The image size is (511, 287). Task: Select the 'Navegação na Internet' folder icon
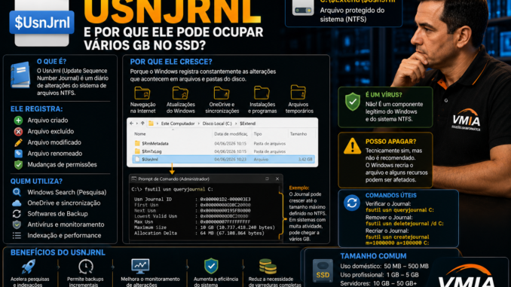click(x=142, y=93)
